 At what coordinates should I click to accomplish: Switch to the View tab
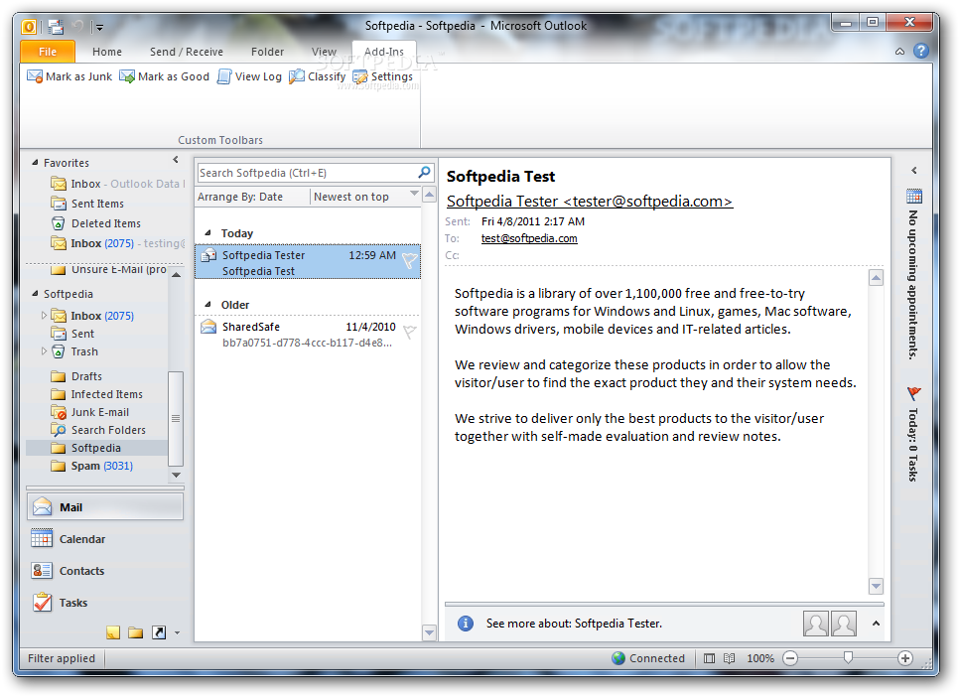click(x=324, y=52)
